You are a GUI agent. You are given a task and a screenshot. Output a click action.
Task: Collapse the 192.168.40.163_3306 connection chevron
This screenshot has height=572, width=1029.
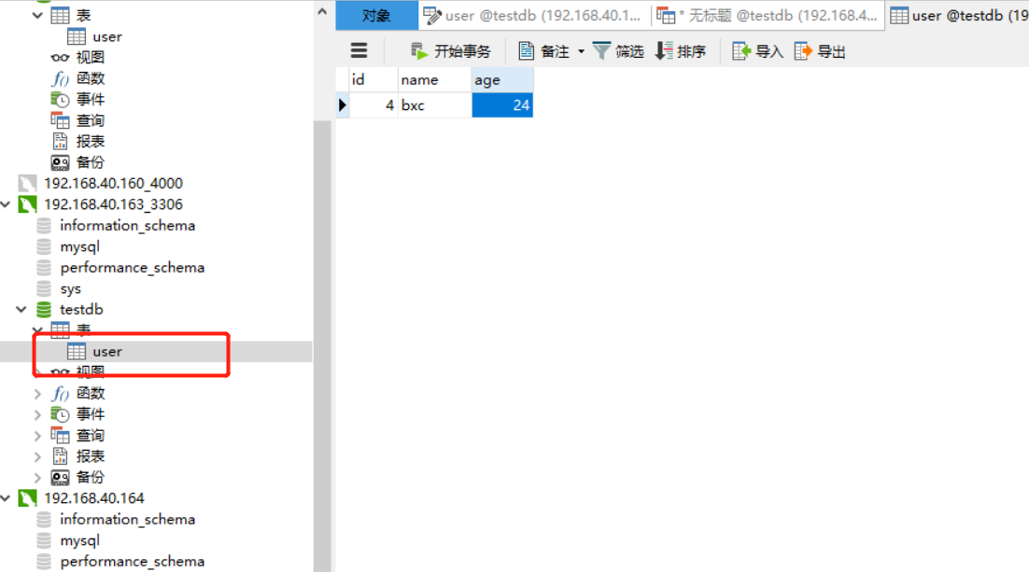click(x=6, y=204)
